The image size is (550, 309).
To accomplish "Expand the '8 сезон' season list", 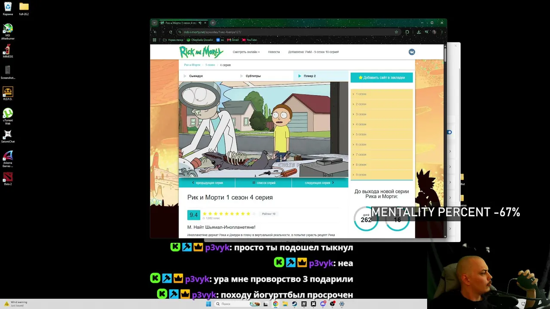I will point(382,164).
